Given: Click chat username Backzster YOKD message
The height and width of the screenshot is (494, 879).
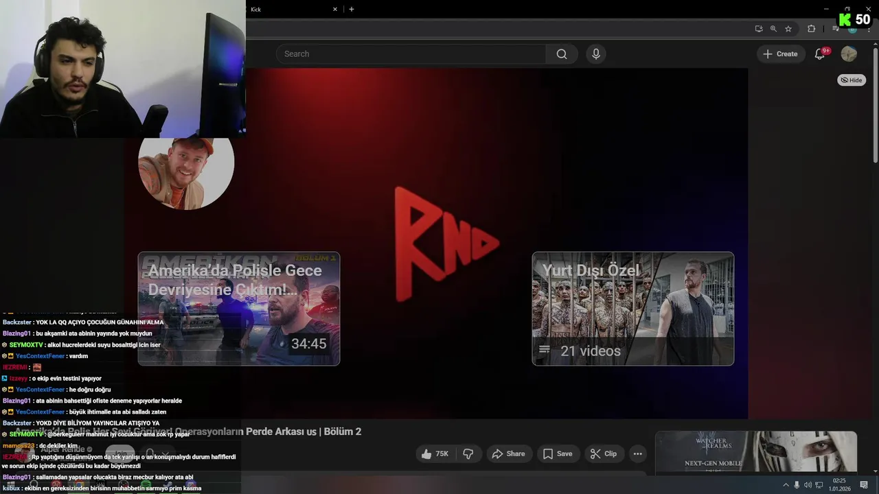Looking at the screenshot, I should tap(17, 423).
